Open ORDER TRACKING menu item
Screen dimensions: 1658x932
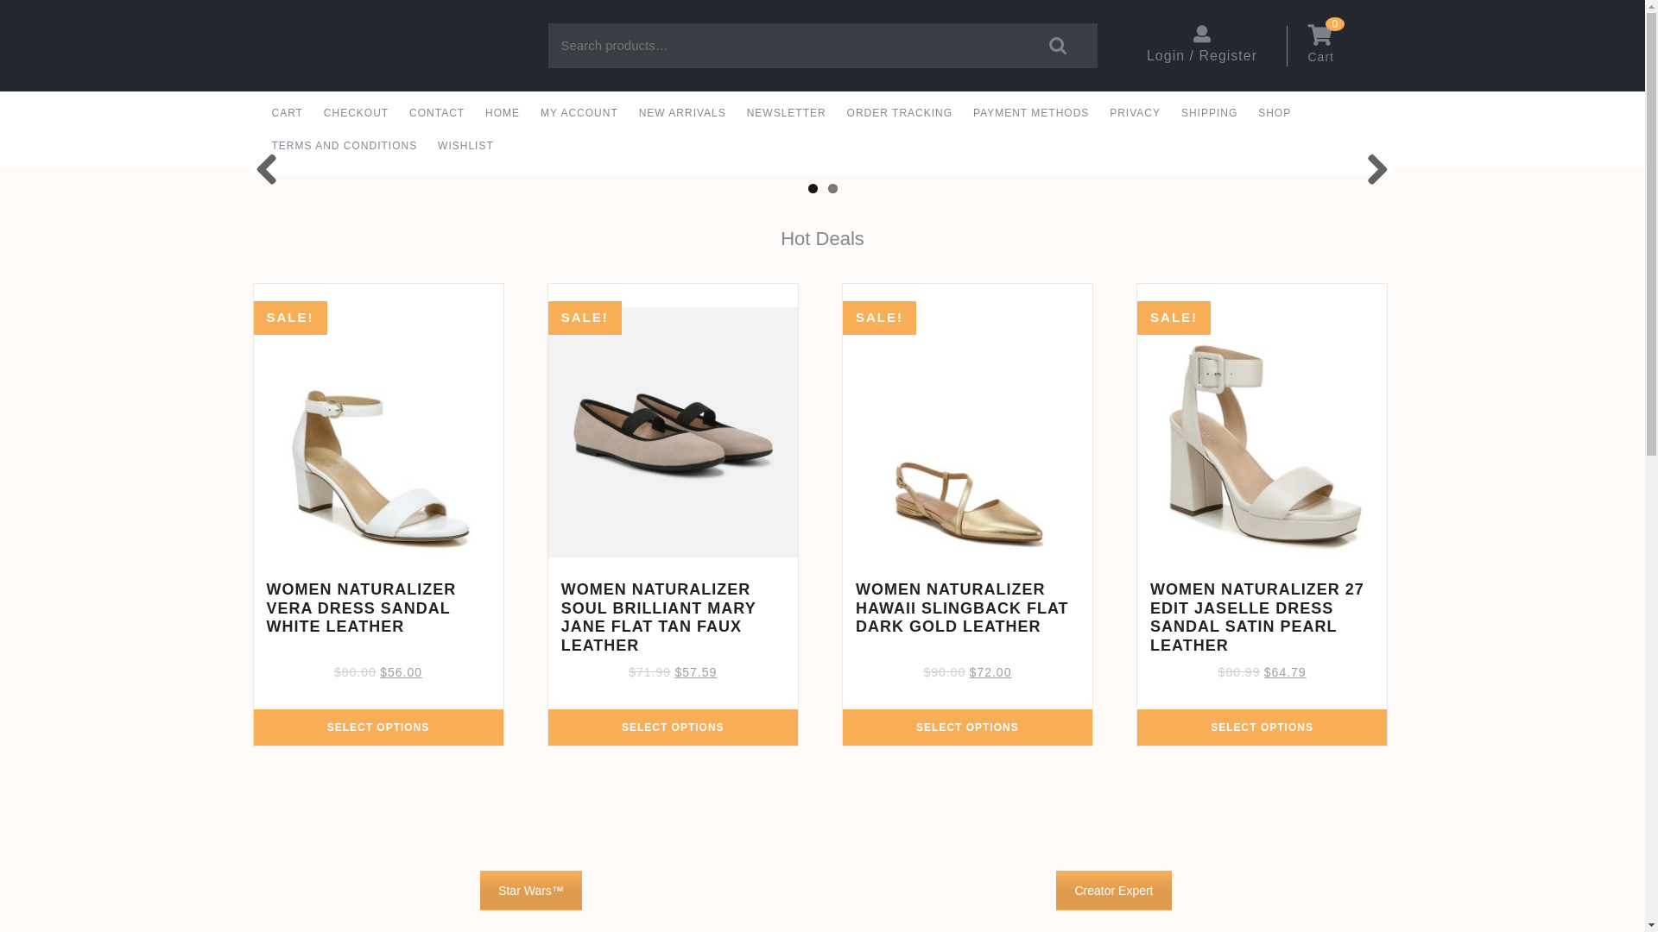coord(899,113)
